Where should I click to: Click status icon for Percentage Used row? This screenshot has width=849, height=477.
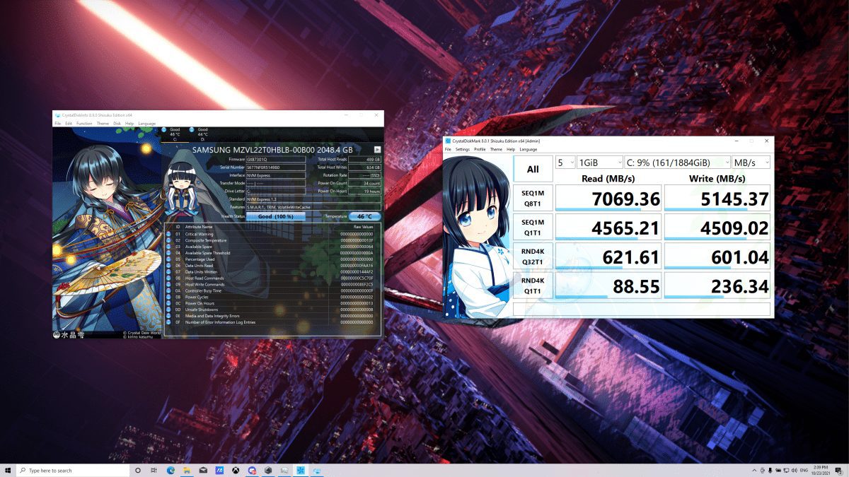168,259
